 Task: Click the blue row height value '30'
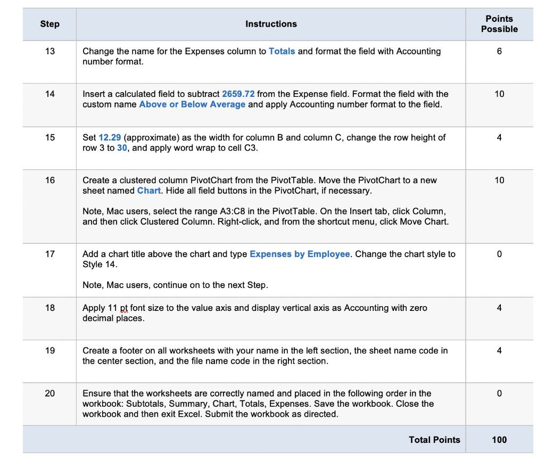[122, 148]
